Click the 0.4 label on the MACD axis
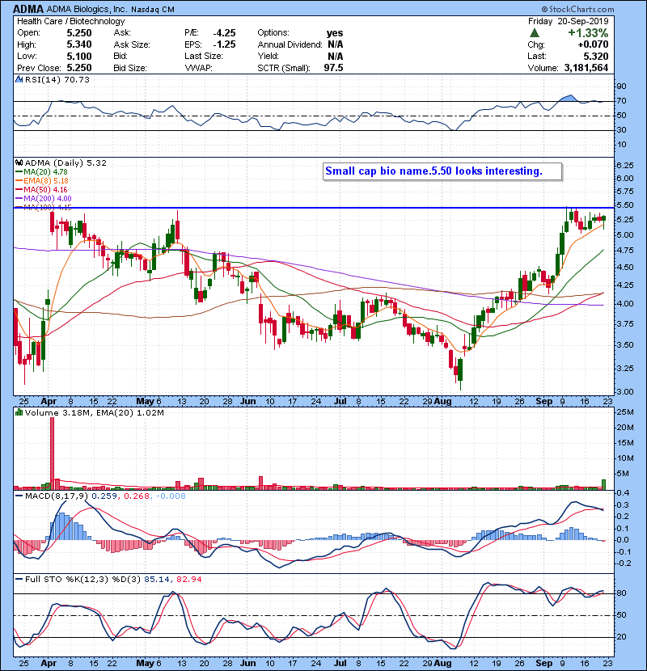 [x=624, y=492]
